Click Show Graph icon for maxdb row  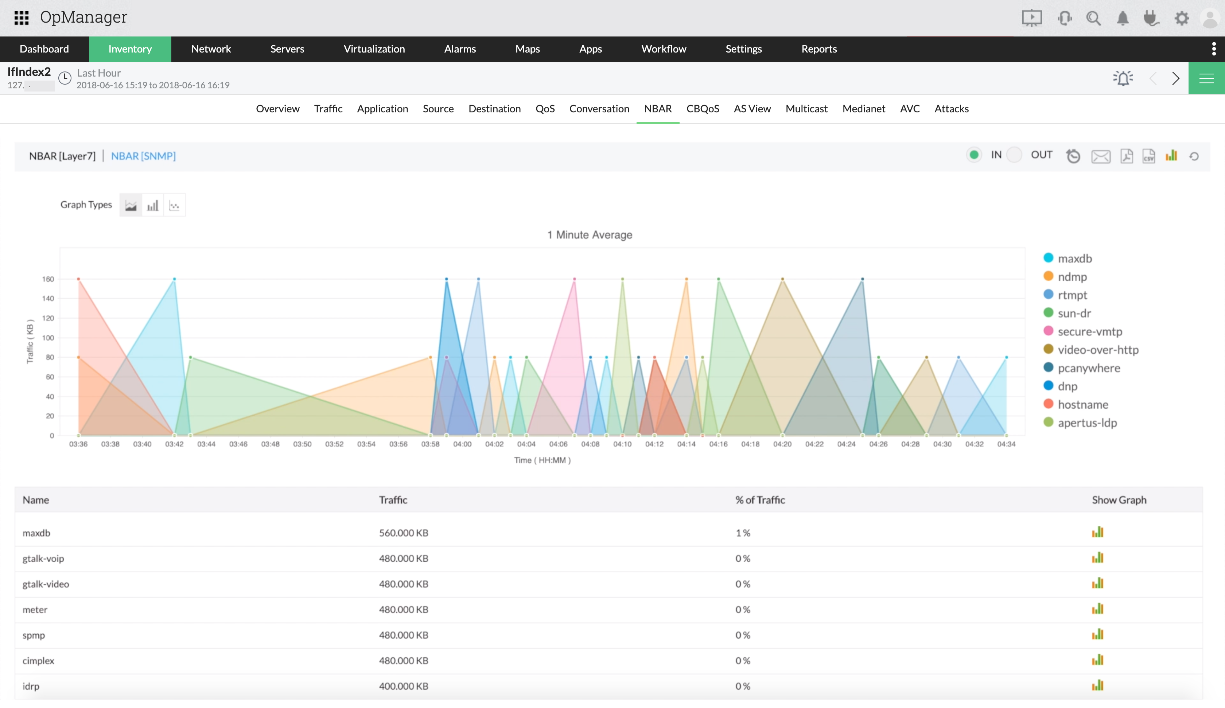(1098, 532)
